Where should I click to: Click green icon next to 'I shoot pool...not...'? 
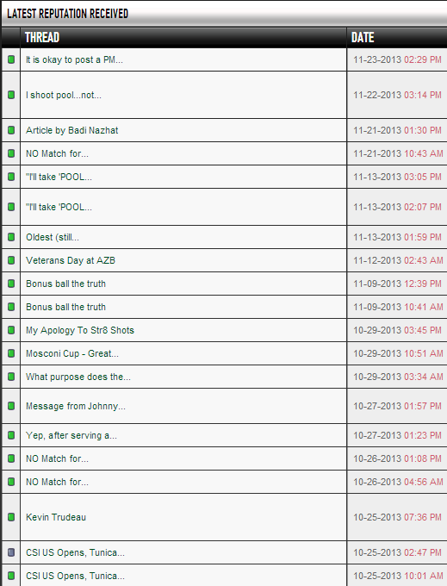tap(11, 95)
